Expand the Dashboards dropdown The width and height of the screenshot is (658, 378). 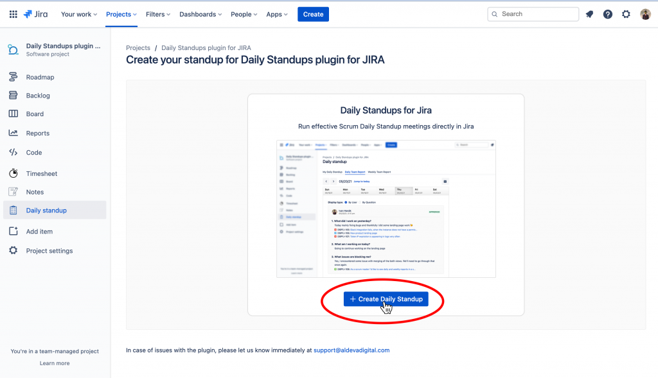point(200,14)
